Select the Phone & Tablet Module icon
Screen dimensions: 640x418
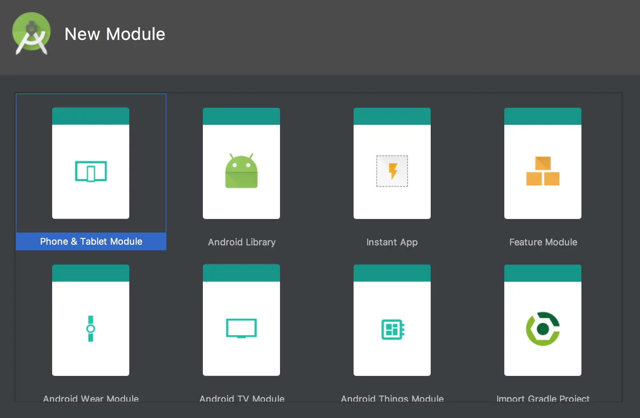(x=91, y=171)
